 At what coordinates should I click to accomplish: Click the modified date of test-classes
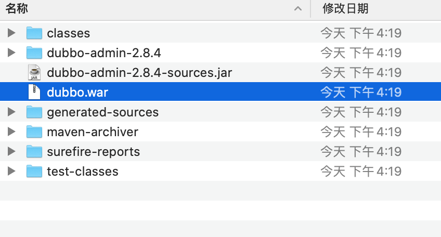[361, 171]
